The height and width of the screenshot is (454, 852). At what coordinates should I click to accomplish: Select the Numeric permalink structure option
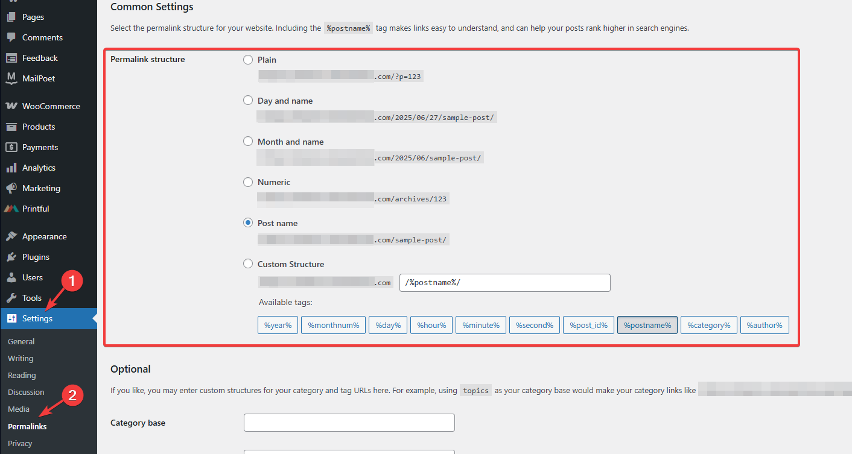(248, 182)
